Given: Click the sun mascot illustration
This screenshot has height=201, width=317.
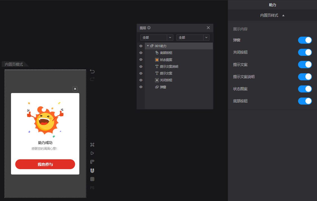Looking at the screenshot, I should (45, 120).
